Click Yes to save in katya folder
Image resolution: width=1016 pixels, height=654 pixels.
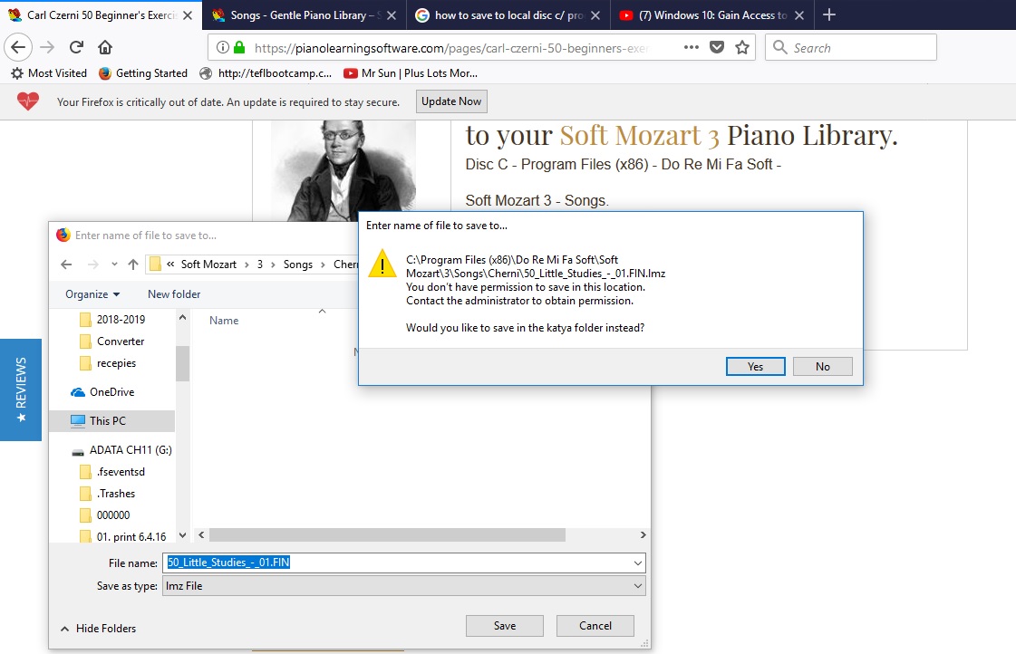756,367
